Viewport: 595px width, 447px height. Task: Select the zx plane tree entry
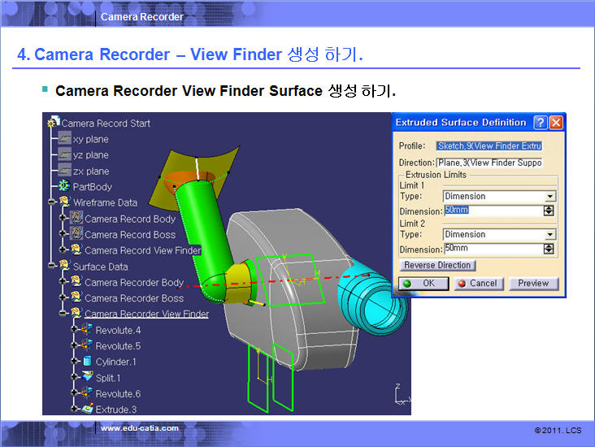click(90, 171)
